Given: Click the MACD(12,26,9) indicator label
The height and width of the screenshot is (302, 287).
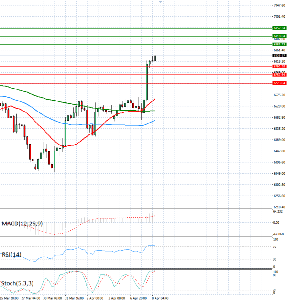Looking at the screenshot, I should (22, 224).
